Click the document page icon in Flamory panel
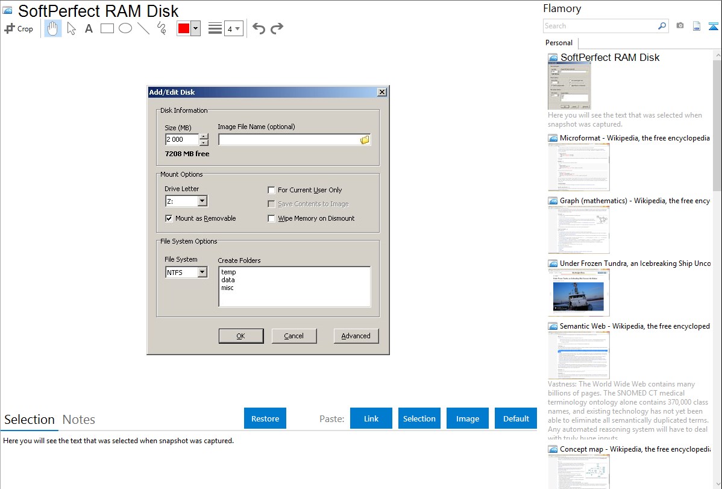The image size is (722, 489). click(697, 26)
